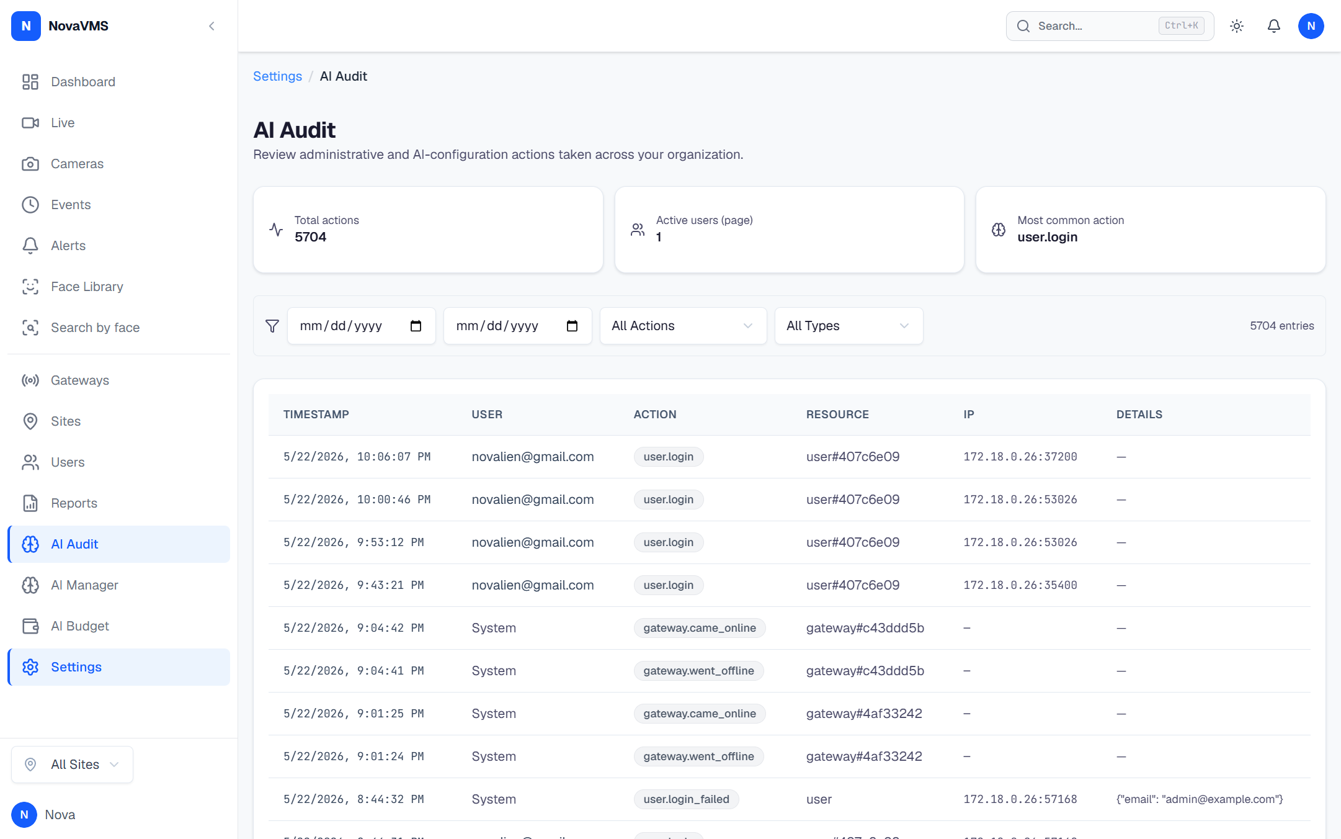Image resolution: width=1341 pixels, height=839 pixels.
Task: Click the 5704 entries count
Action: (1281, 326)
